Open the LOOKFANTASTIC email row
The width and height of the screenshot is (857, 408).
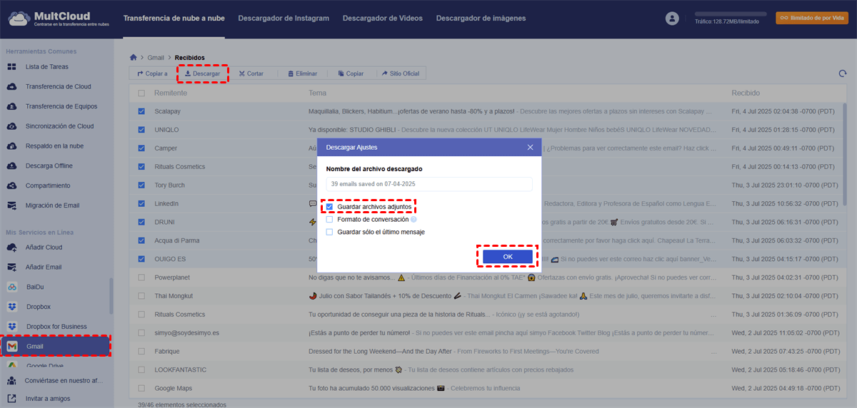point(486,370)
